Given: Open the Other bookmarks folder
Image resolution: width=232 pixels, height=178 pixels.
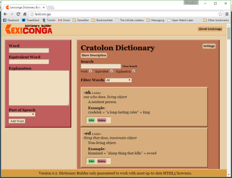Looking at the screenshot, I should click(x=216, y=20).
